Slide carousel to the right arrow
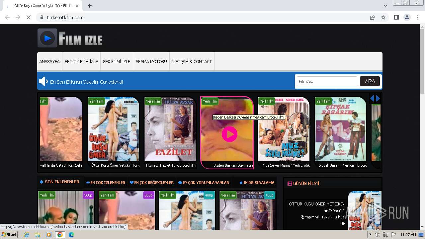Screen dimensions: 425x239 pos(378,99)
